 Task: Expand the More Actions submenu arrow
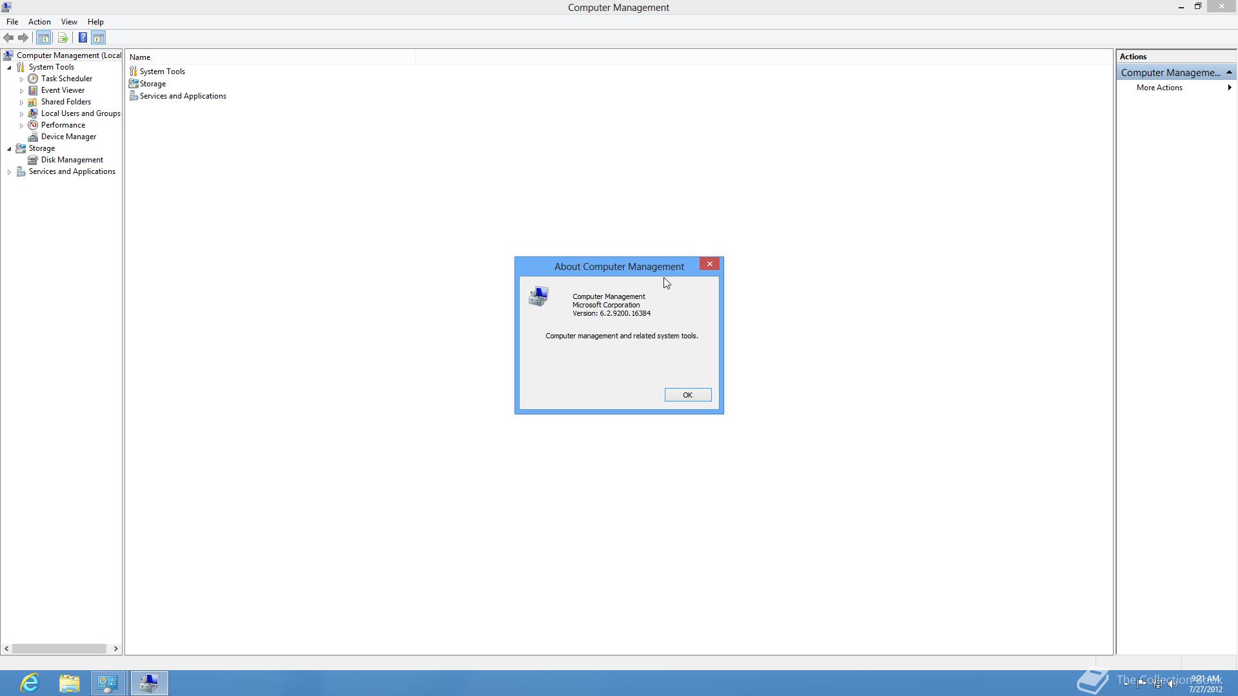pyautogui.click(x=1229, y=88)
